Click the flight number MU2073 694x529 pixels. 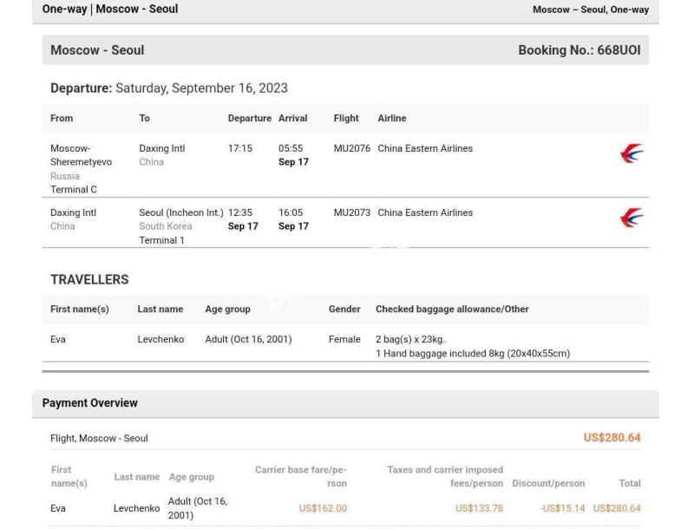352,212
